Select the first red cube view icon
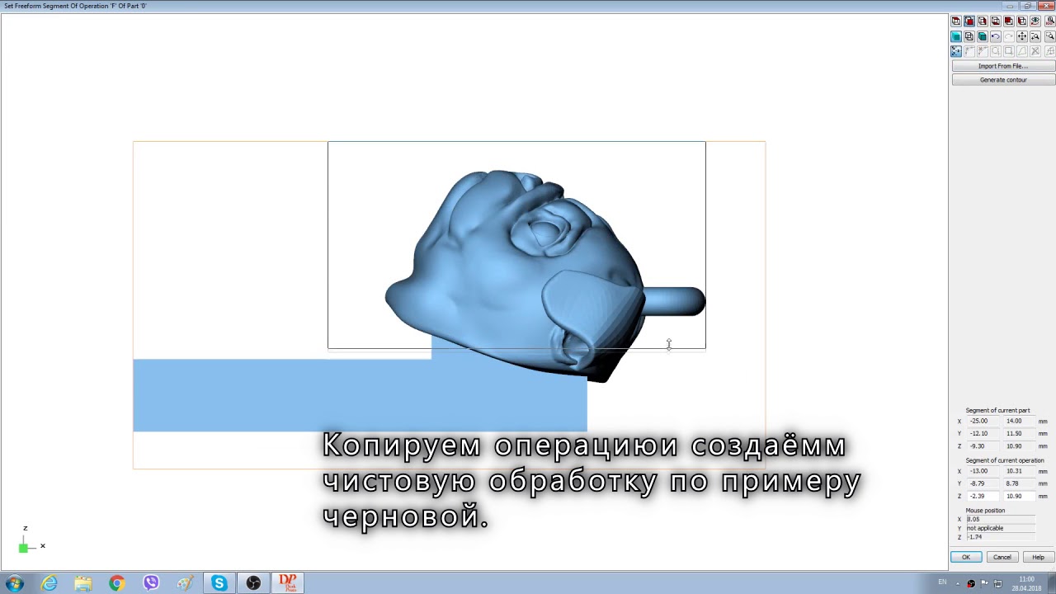Screen dimensions: 1056x594 956,21
